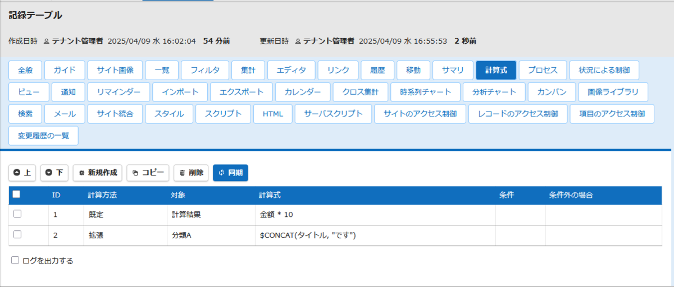Open the 履歴 tab

pyautogui.click(x=377, y=70)
